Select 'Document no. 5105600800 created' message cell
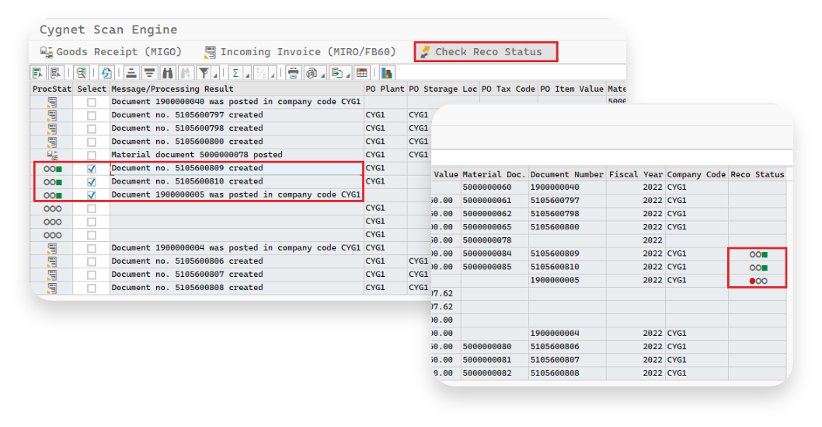Viewport: 822px width, 427px height. pyautogui.click(x=237, y=142)
